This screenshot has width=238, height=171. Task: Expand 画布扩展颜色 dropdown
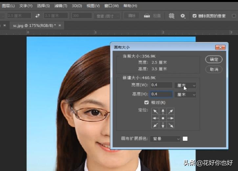pos(165,139)
